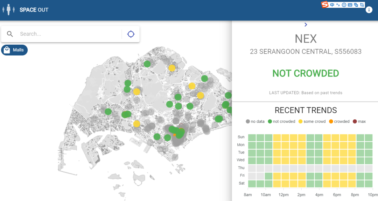This screenshot has width=378, height=201.
Task: Locate me using the crosshair icon
Action: (x=131, y=34)
